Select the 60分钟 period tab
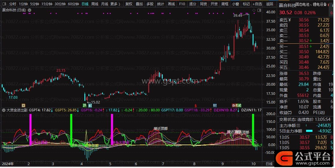The image size is (335, 168). (73, 4)
